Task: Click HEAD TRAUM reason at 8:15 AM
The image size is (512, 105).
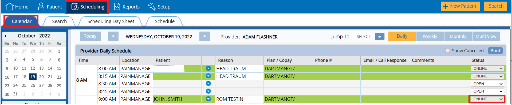Action: coord(239,76)
